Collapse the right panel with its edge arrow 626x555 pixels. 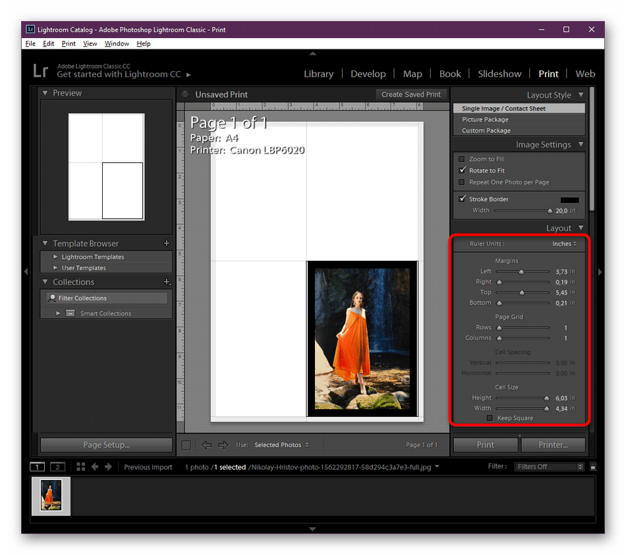pyautogui.click(x=600, y=271)
